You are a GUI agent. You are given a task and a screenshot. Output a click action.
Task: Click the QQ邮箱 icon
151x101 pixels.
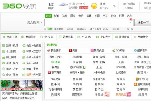coord(114,50)
